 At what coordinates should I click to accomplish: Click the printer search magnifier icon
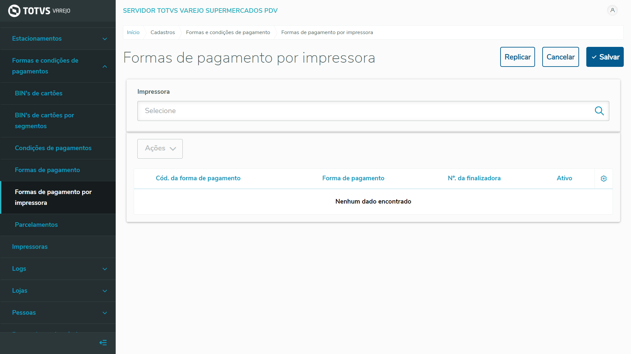[599, 111]
